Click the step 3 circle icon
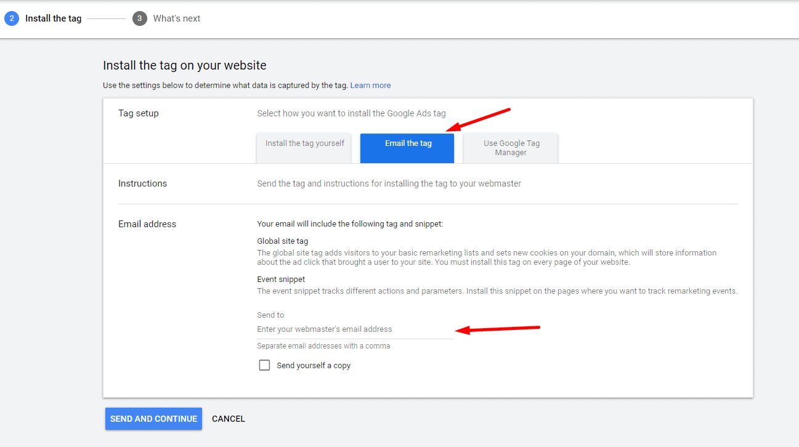 coord(139,18)
